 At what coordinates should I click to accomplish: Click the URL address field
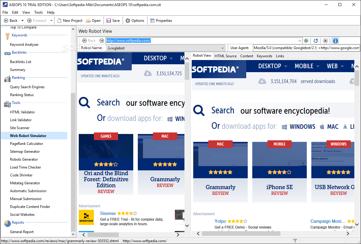tap(202, 41)
